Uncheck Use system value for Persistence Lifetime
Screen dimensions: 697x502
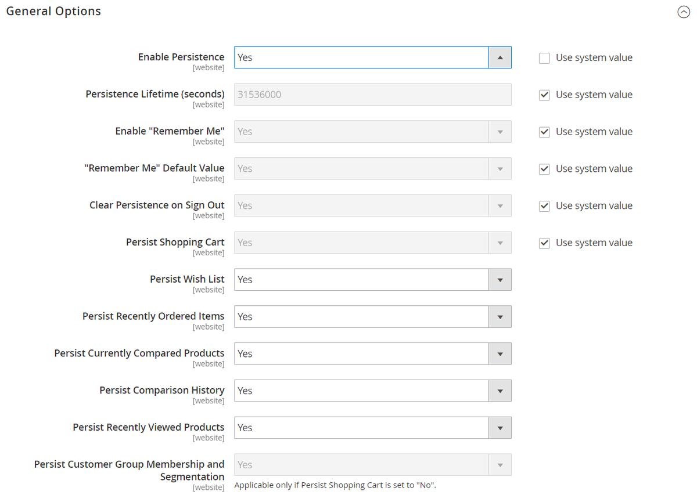pyautogui.click(x=544, y=95)
